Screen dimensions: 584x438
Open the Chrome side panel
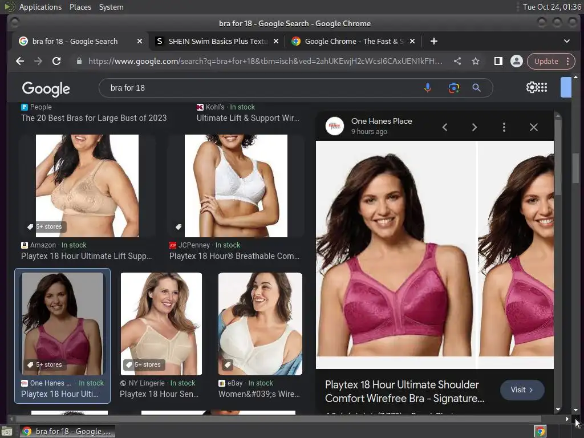point(498,61)
